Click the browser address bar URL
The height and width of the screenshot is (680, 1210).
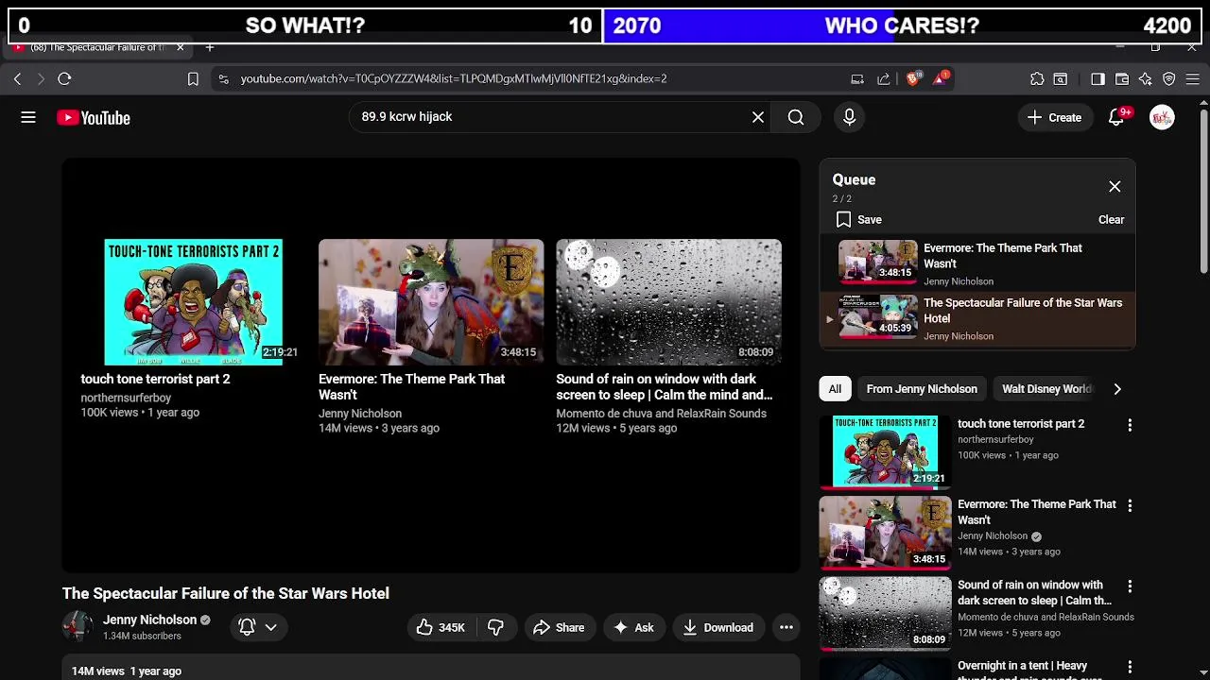pos(454,79)
